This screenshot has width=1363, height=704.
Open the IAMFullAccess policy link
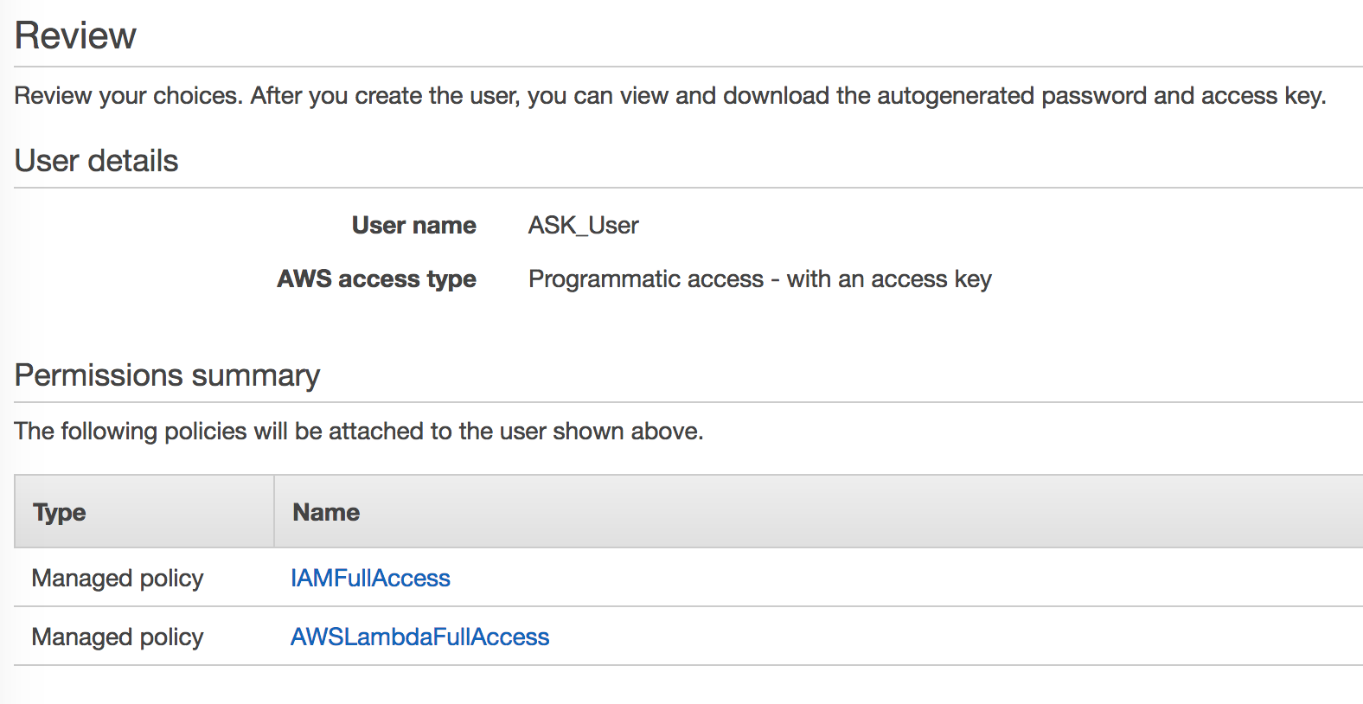click(370, 578)
